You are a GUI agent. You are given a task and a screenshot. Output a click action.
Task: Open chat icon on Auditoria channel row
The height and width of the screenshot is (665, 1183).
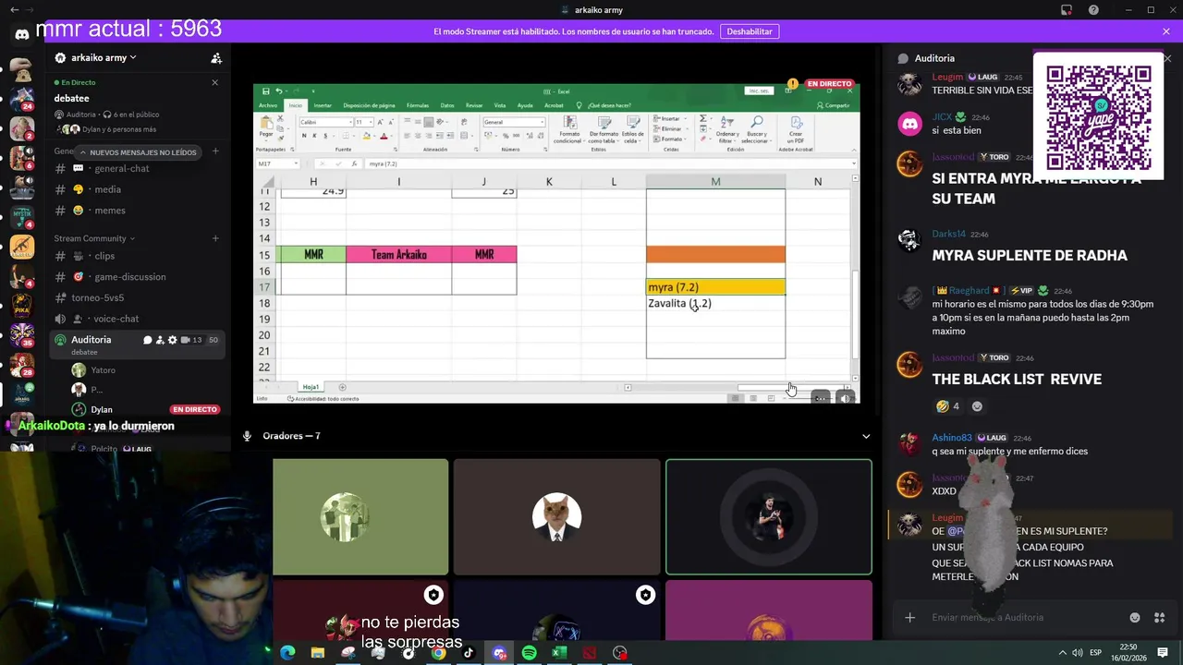147,340
